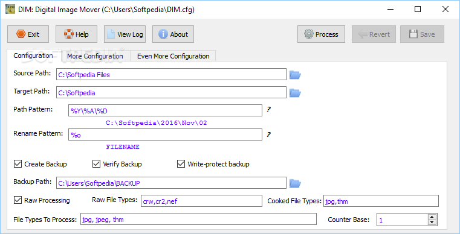Image resolution: width=460 pixels, height=234 pixels.
Task: Edit the Raw File Types field
Action: point(201,201)
